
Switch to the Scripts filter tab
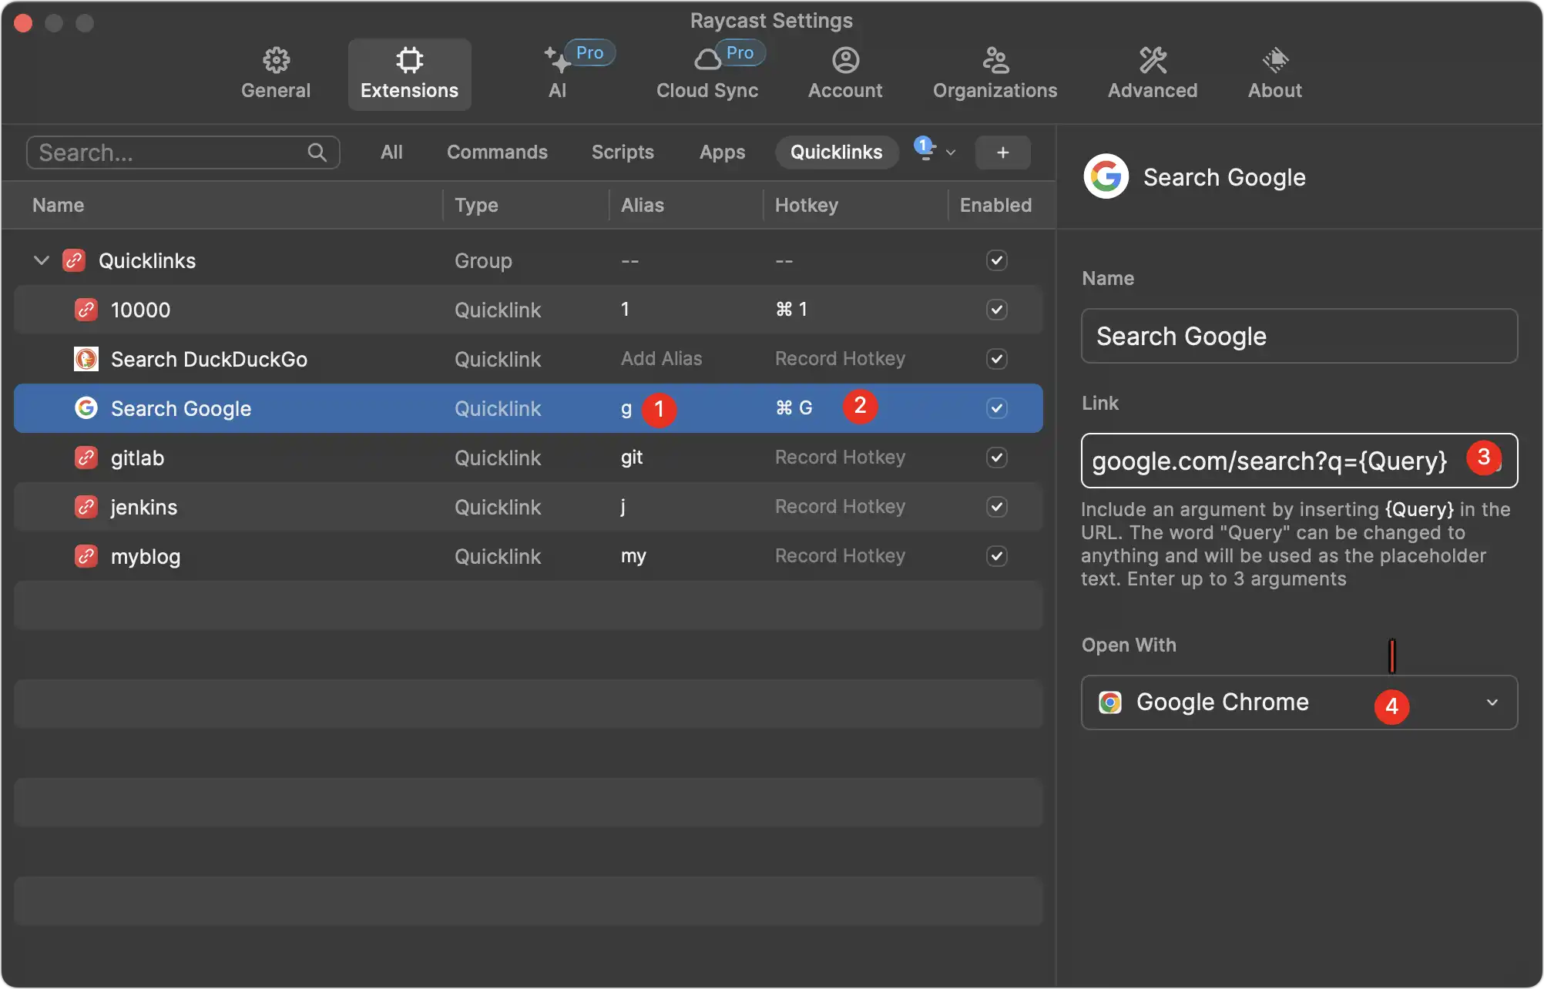click(623, 153)
